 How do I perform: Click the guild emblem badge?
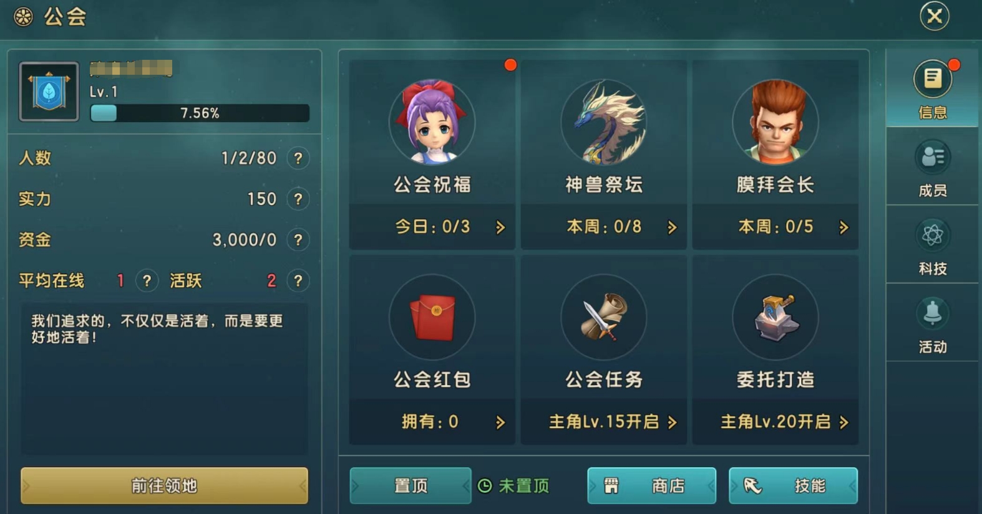pyautogui.click(x=49, y=92)
